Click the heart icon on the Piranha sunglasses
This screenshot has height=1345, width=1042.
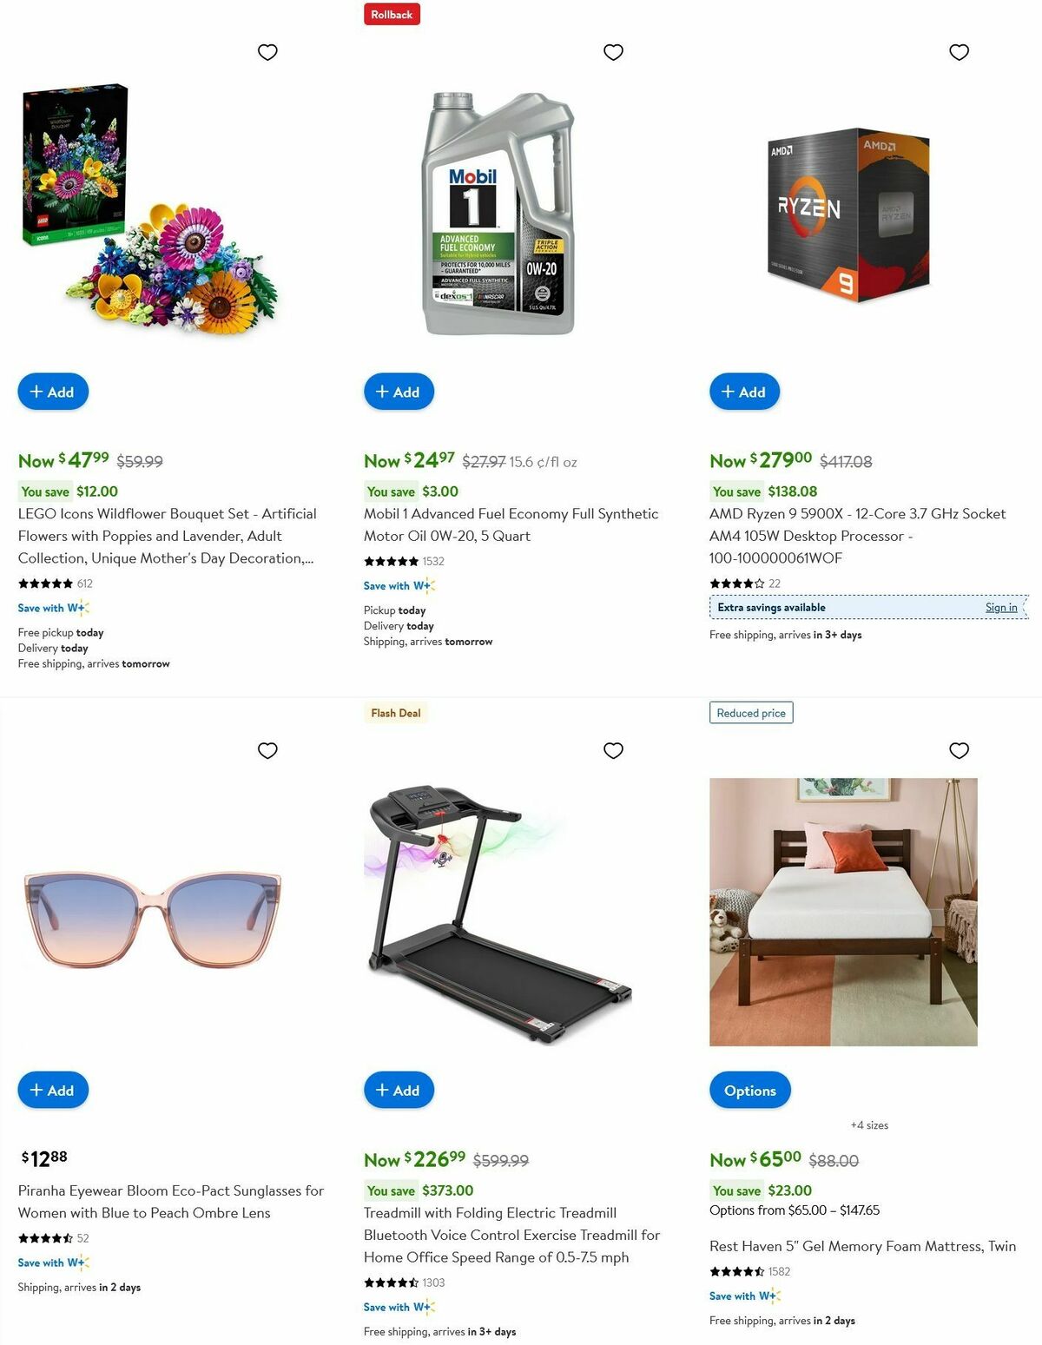click(267, 750)
